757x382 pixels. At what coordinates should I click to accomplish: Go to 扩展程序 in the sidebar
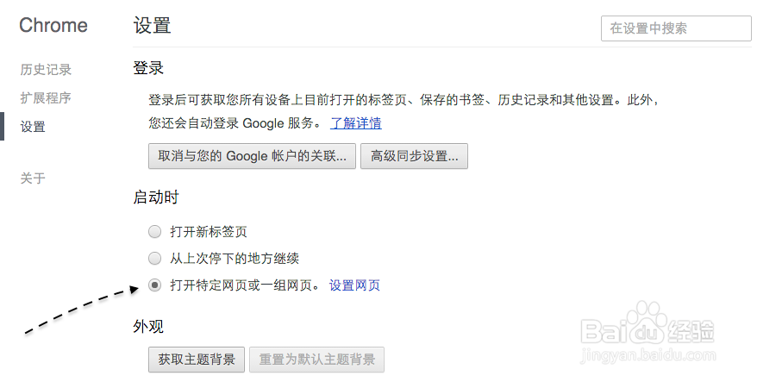pyautogui.click(x=46, y=97)
